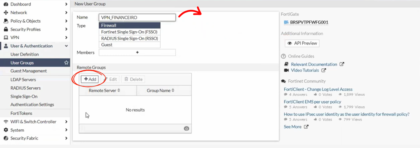
Task: Click the Network icon in sidebar
Action: coord(6,13)
